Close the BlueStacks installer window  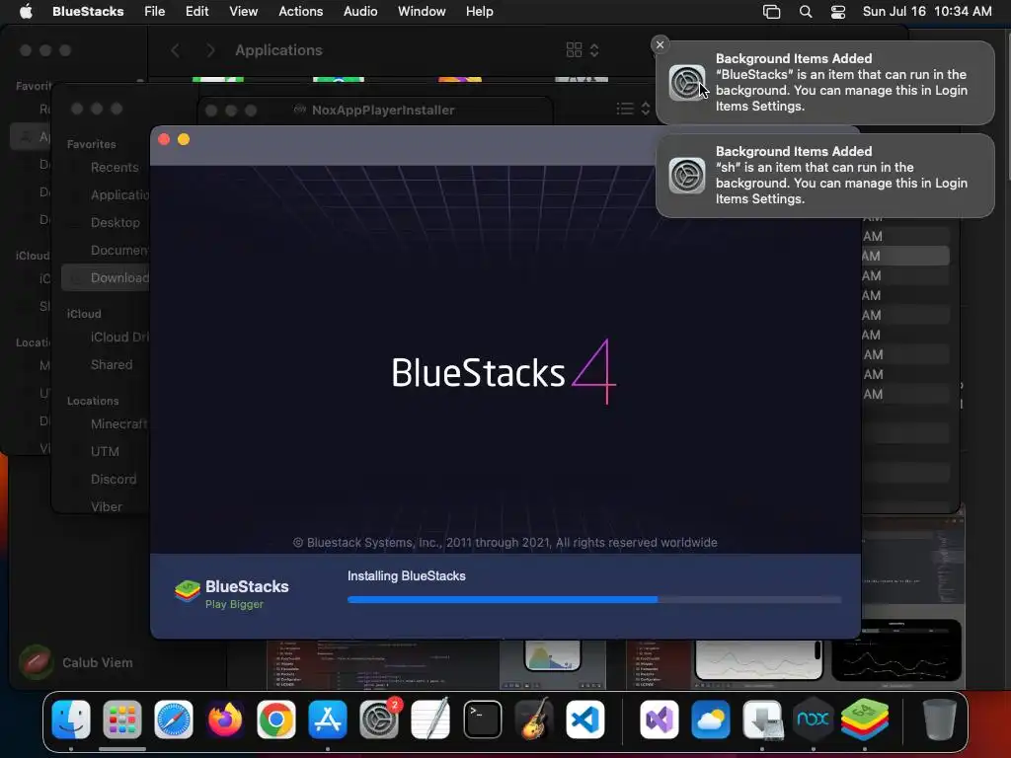(x=164, y=139)
